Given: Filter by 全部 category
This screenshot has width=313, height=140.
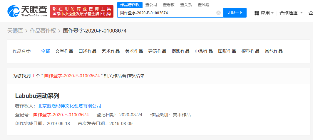Looking at the screenshot, I should (x=46, y=51).
